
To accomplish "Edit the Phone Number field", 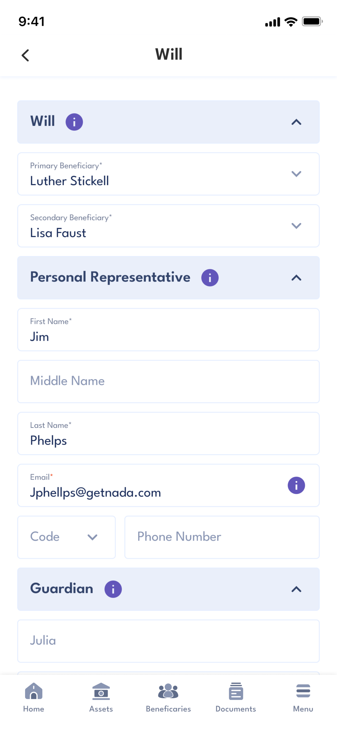I will (x=222, y=537).
